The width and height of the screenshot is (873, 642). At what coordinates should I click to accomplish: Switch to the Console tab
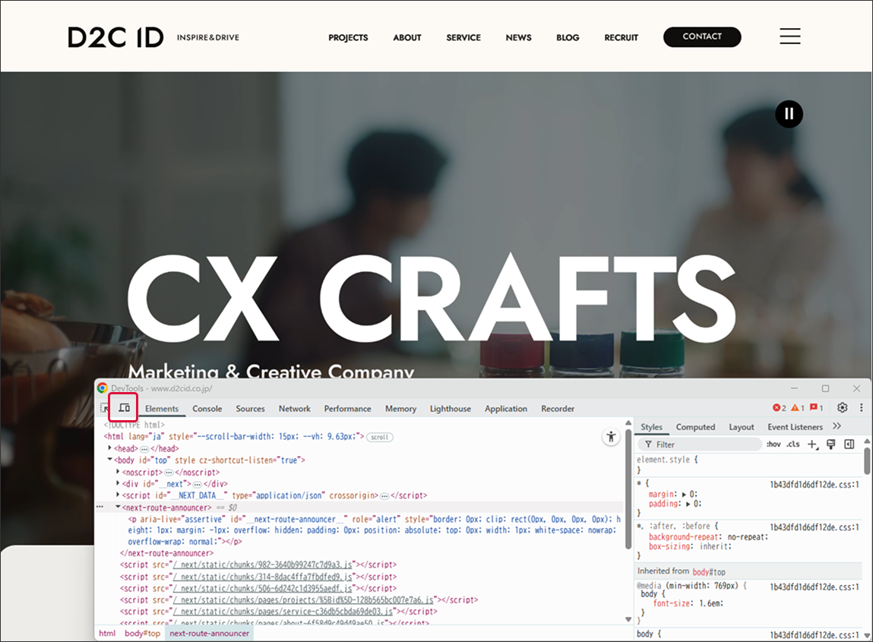pos(207,409)
